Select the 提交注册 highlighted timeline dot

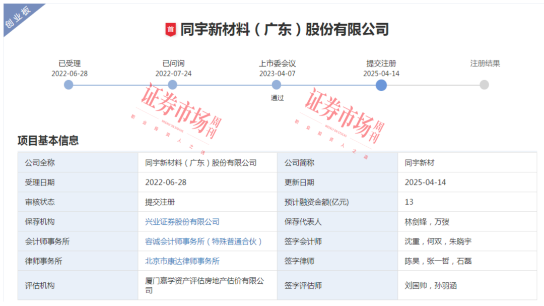[x=381, y=85]
